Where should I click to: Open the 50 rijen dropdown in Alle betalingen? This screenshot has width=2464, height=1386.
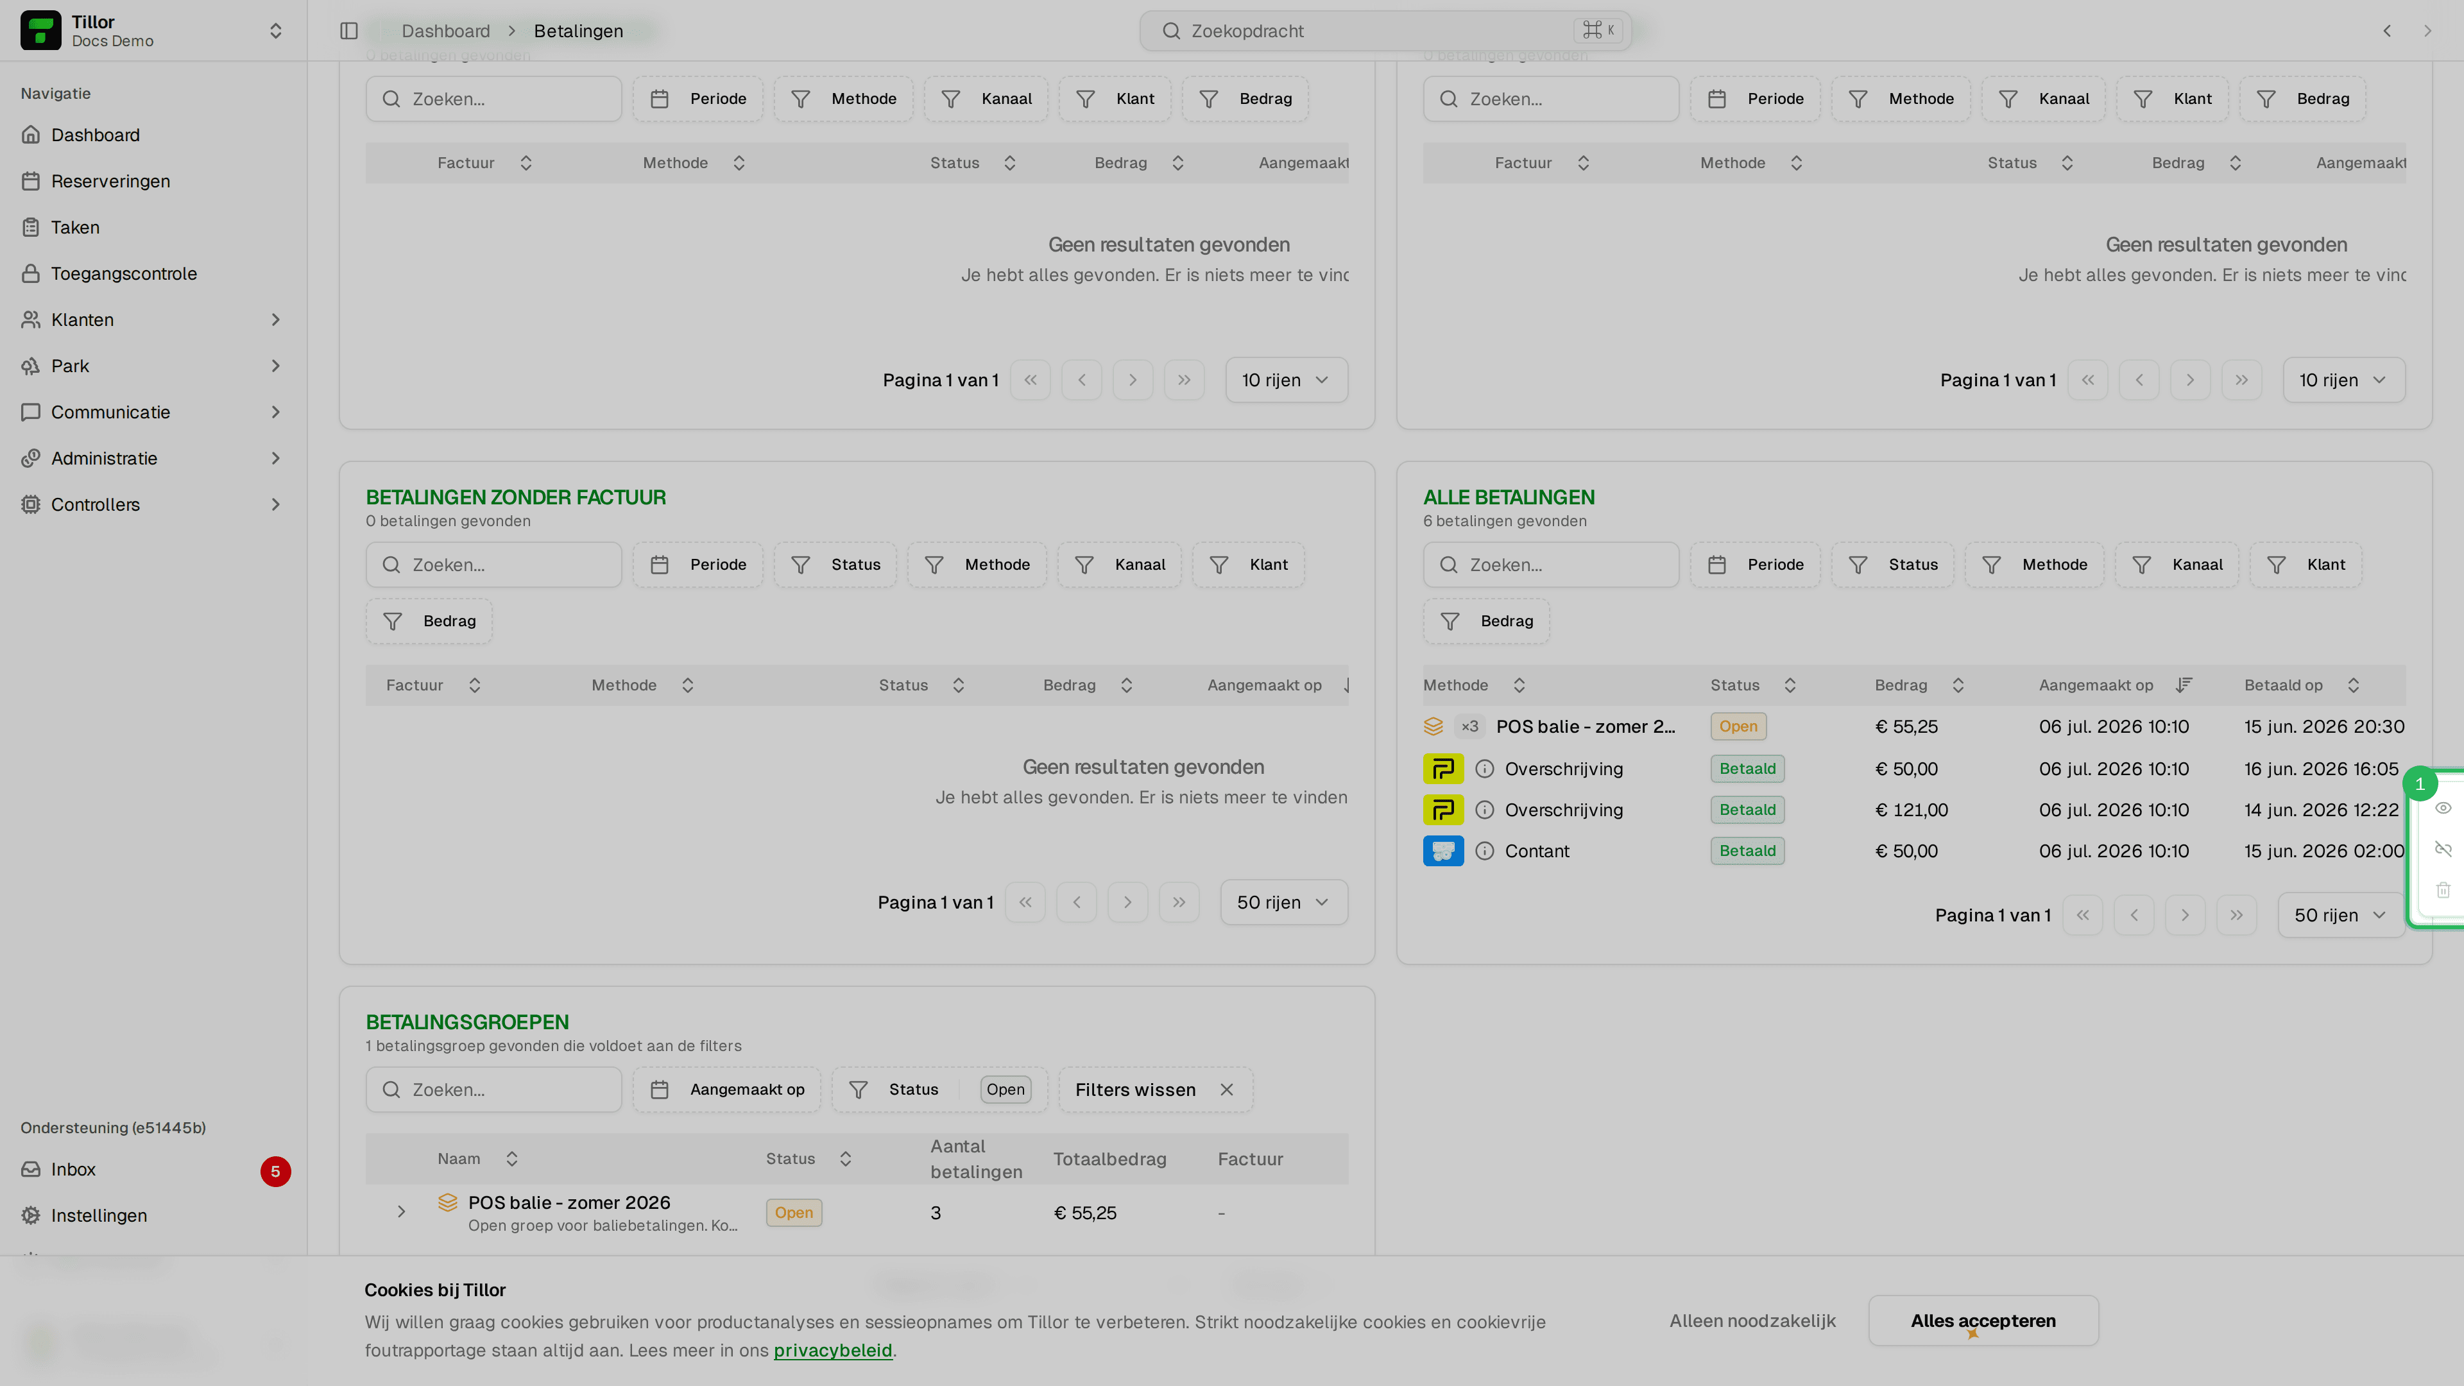tap(2341, 916)
